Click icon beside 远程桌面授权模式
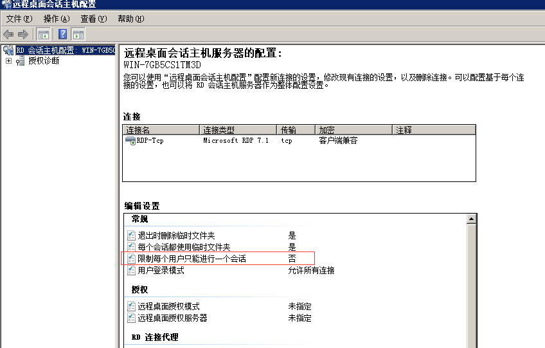Image resolution: width=545 pixels, height=348 pixels. point(131,306)
